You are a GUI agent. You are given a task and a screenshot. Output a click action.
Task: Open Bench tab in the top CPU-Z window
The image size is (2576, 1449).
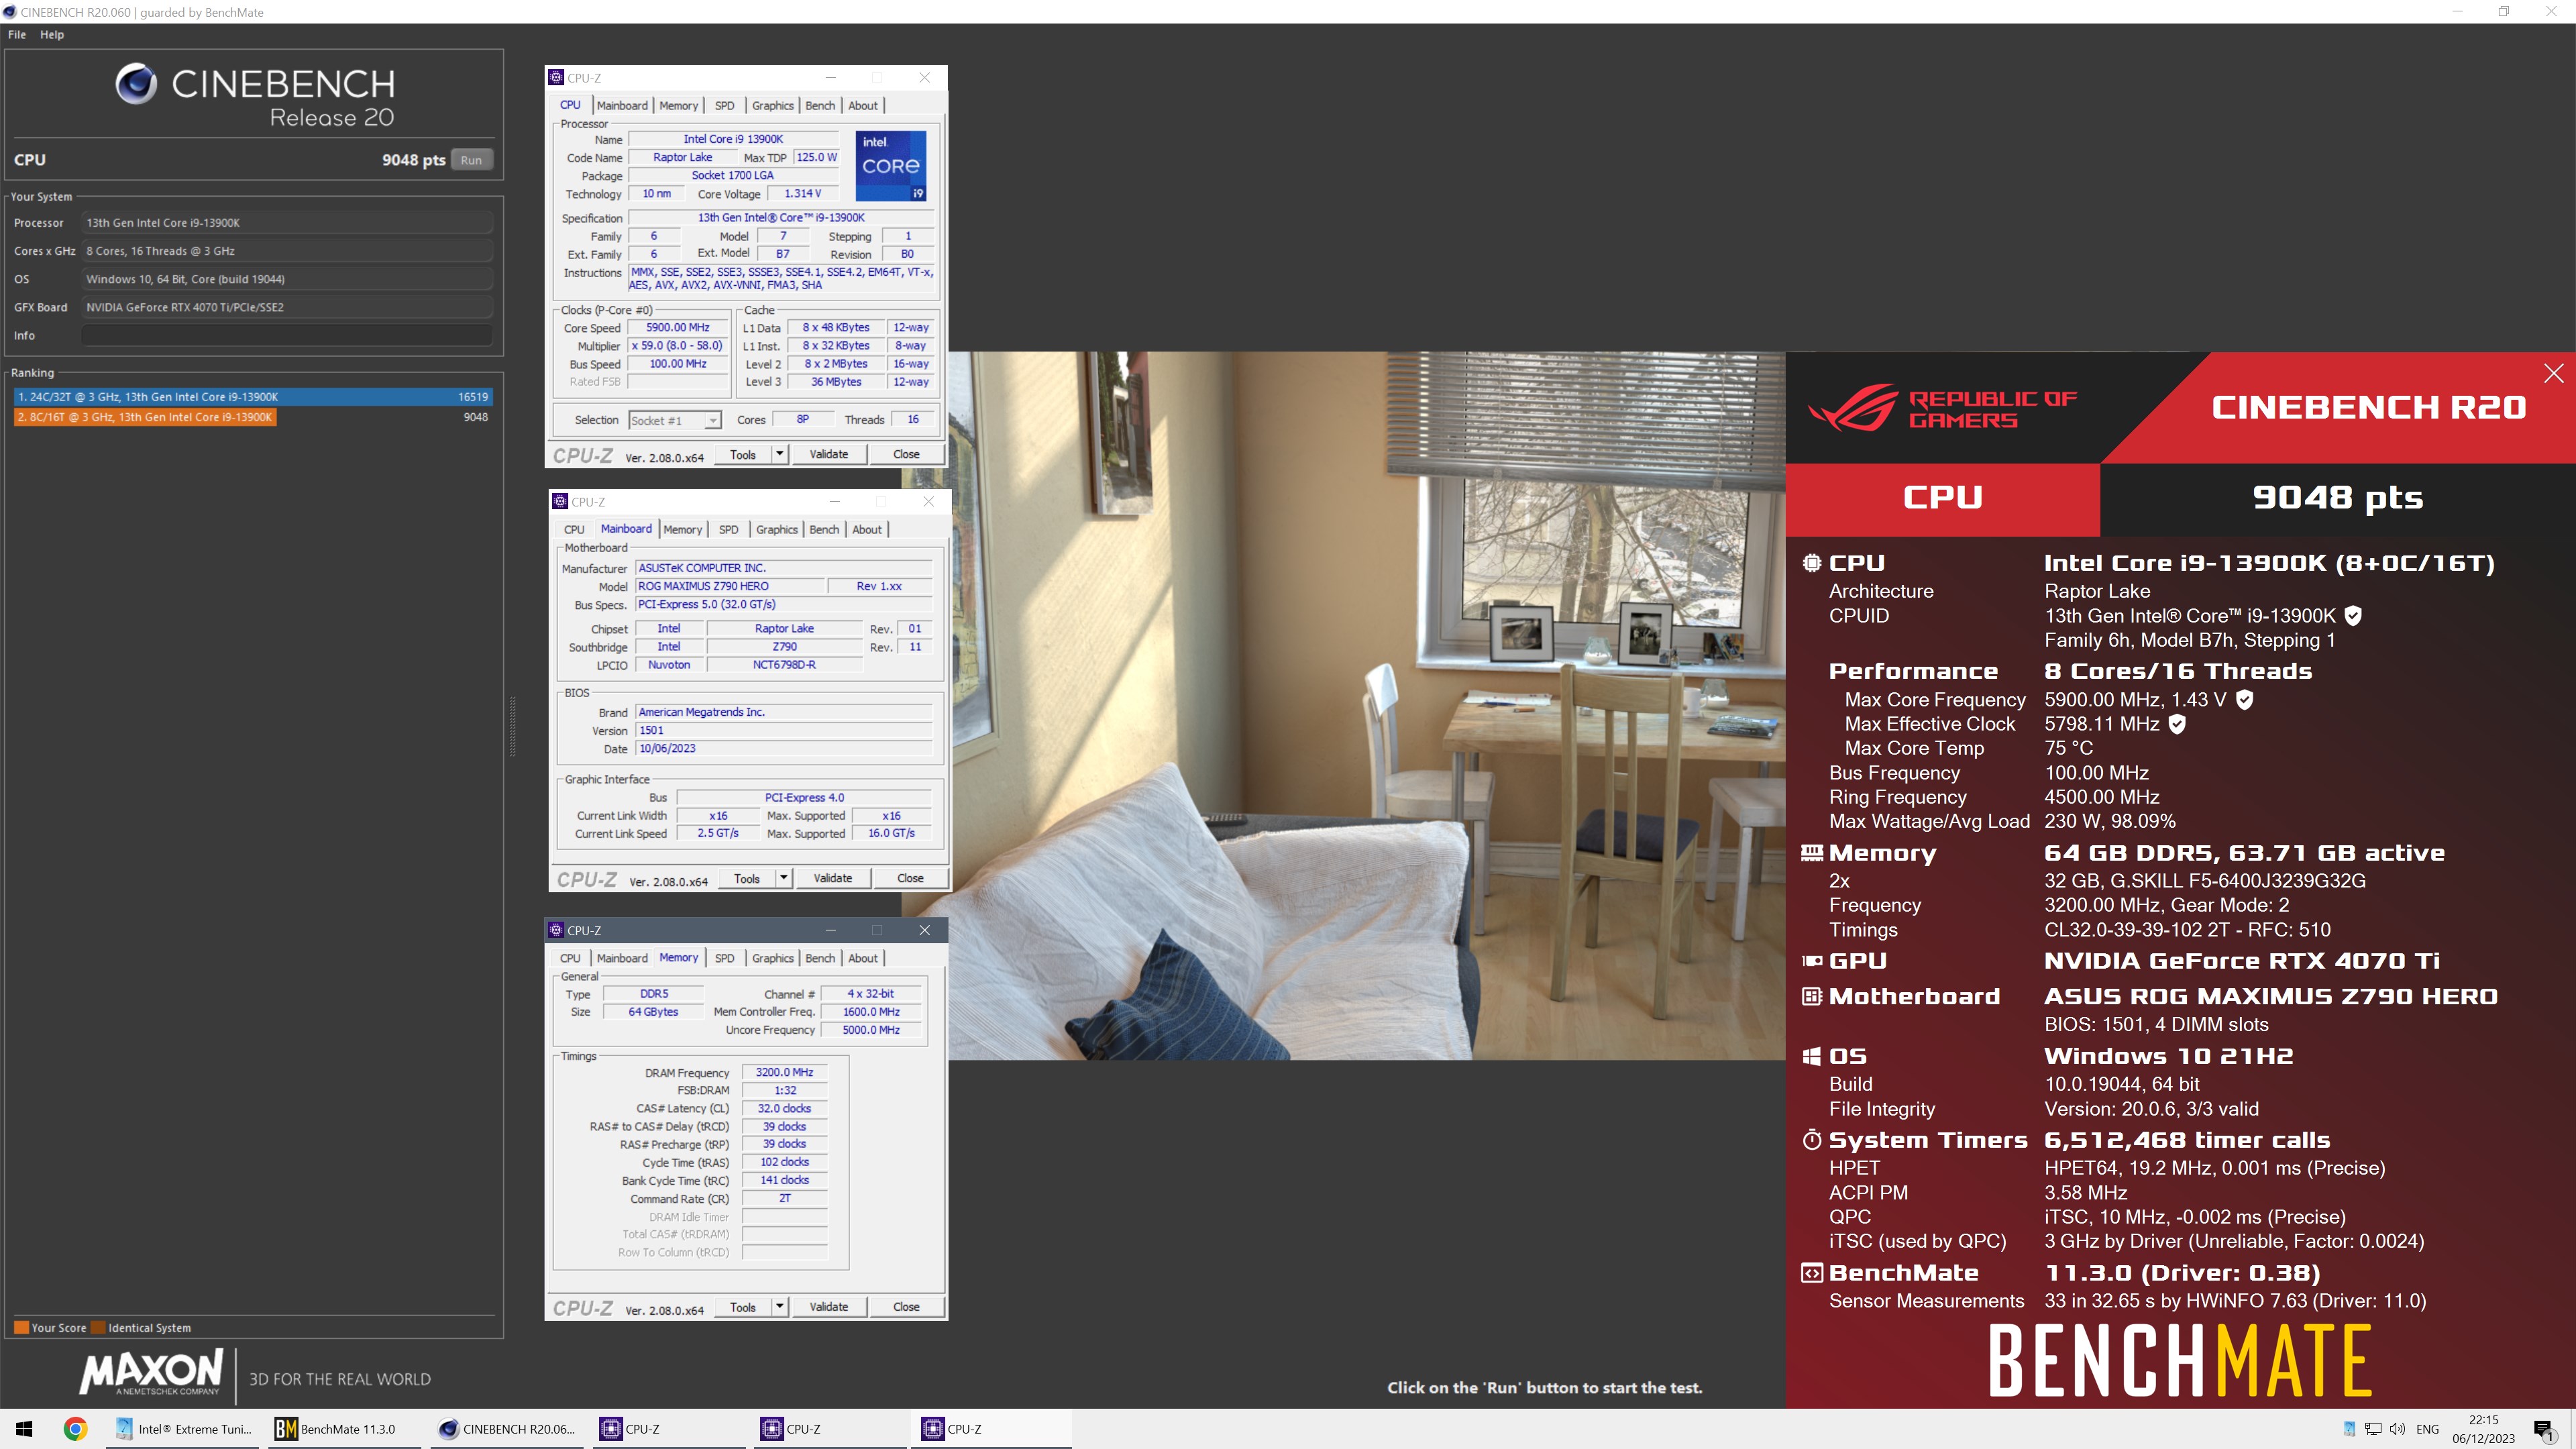[x=820, y=106]
